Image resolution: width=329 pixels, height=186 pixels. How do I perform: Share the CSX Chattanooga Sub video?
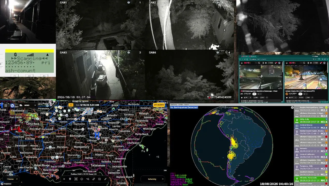256,98
